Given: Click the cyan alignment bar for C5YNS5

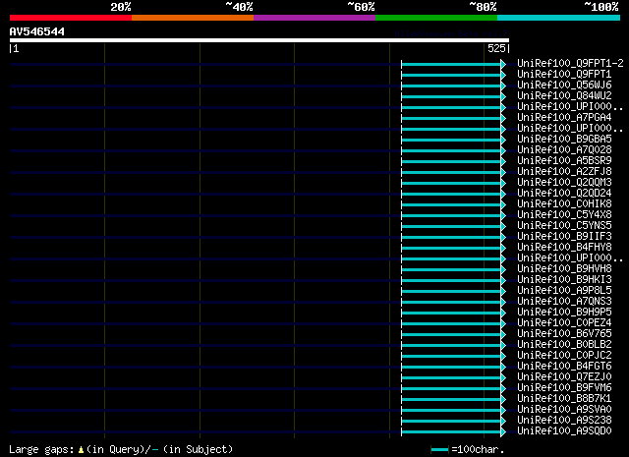Looking at the screenshot, I should (x=451, y=227).
